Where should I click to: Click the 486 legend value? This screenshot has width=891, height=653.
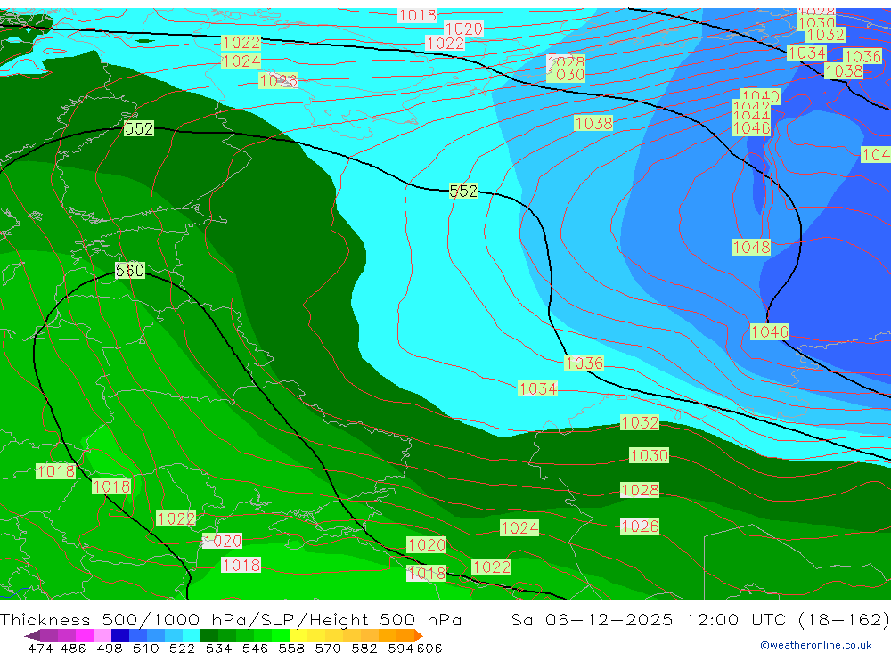(73, 648)
